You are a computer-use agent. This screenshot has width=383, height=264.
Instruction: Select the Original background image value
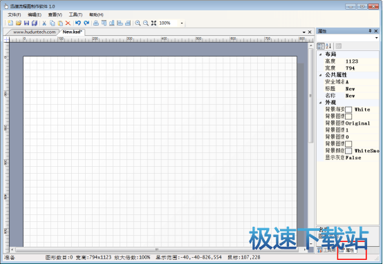pos(357,123)
